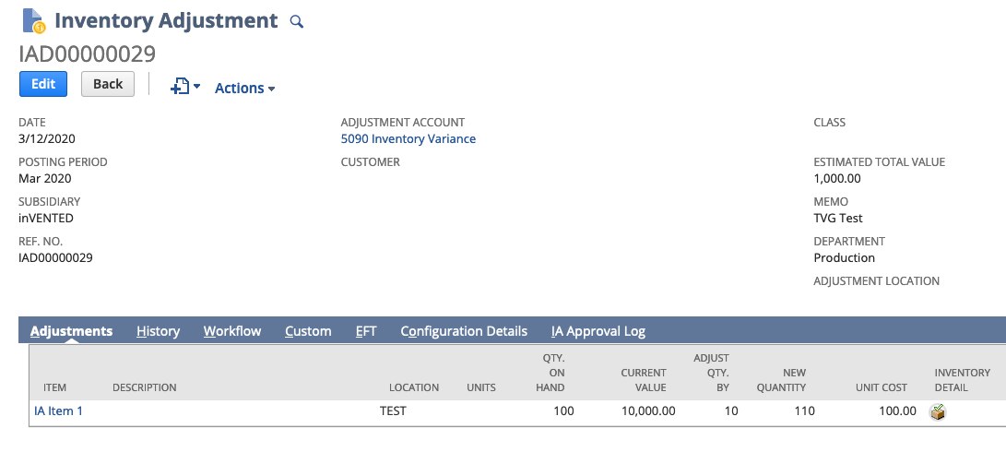The height and width of the screenshot is (452, 1006).
Task: Click the Edit button
Action: click(43, 84)
